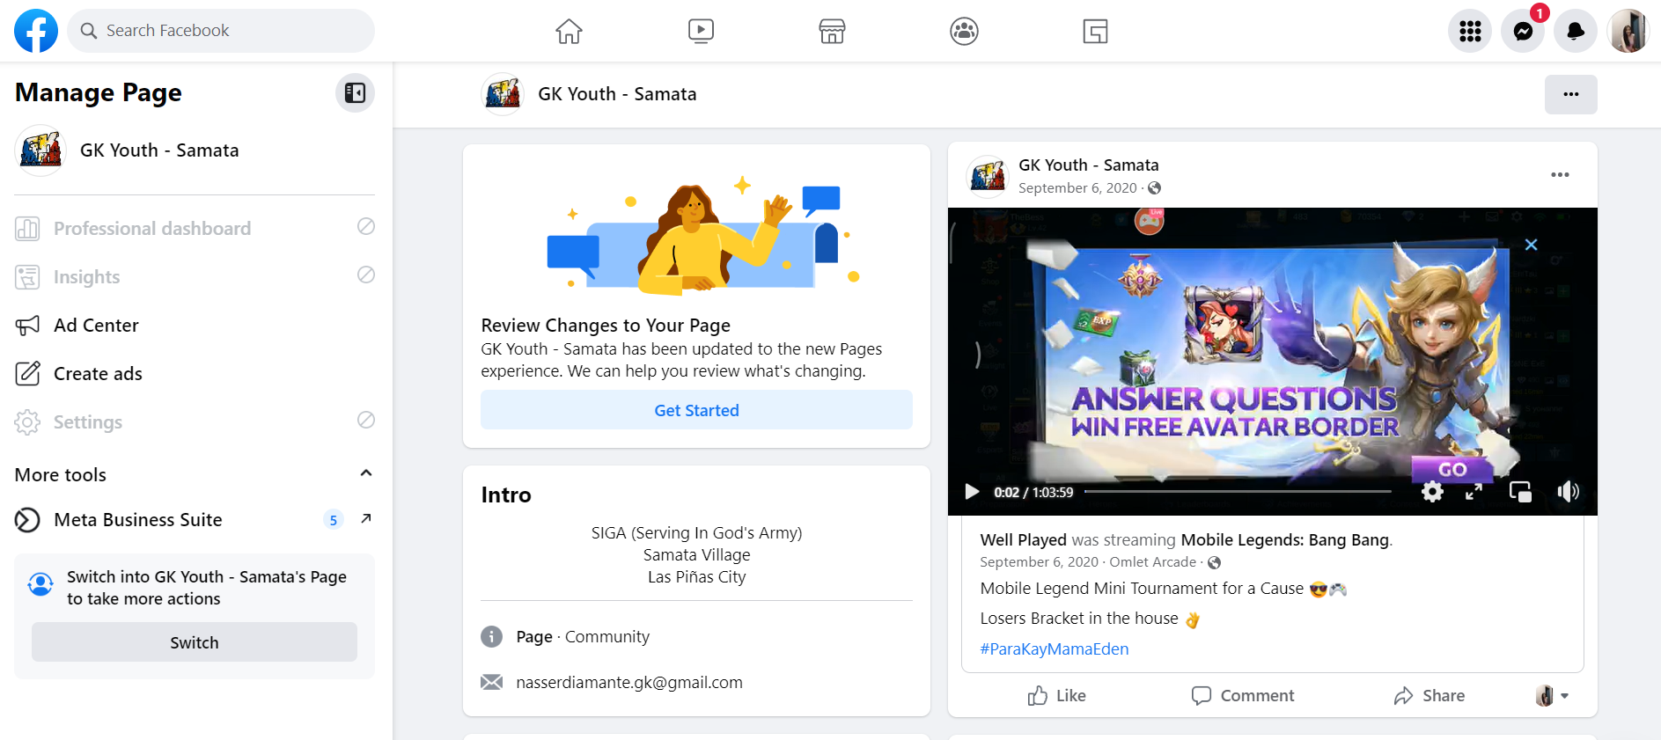This screenshot has width=1661, height=740.
Task: Open the Gaming tab icon in the top bar
Action: tap(1095, 32)
